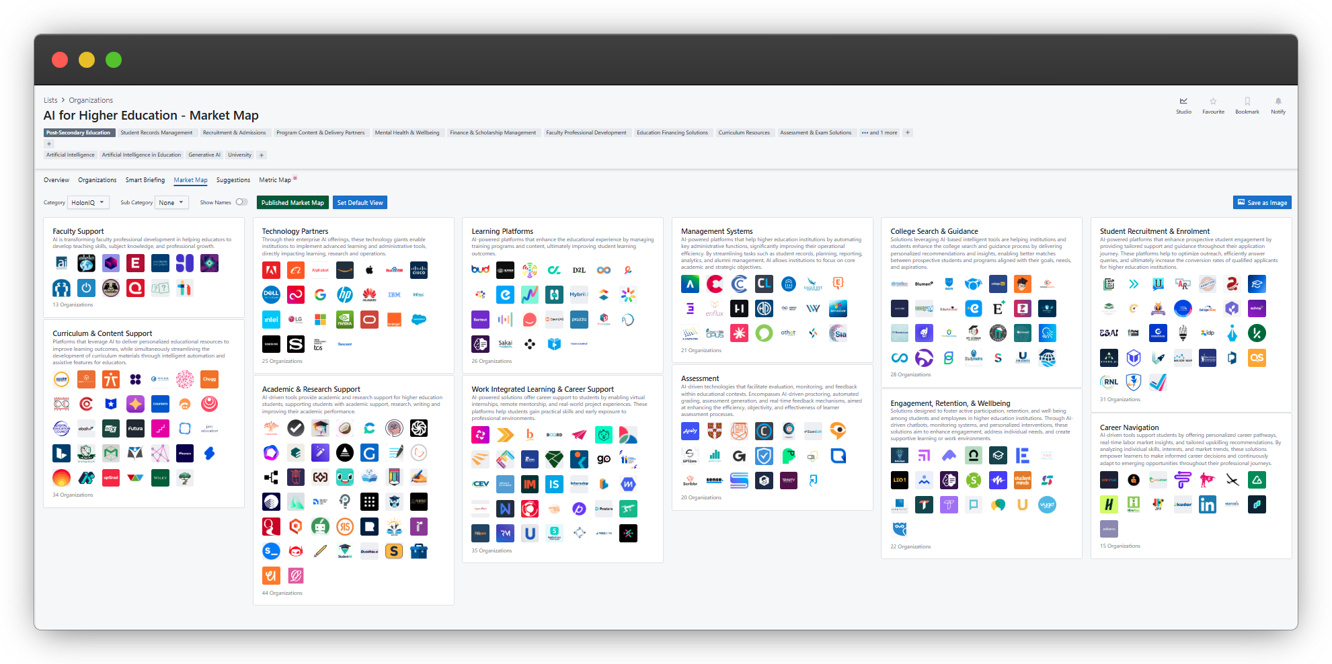The width and height of the screenshot is (1332, 664).
Task: Click the Academic & Research Support heading
Action: [311, 389]
